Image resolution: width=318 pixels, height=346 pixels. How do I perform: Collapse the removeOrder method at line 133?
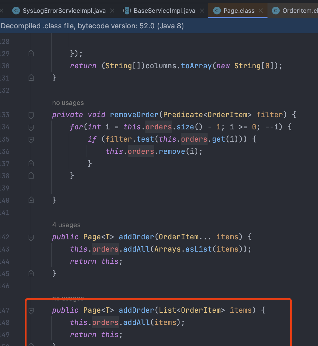31,115
